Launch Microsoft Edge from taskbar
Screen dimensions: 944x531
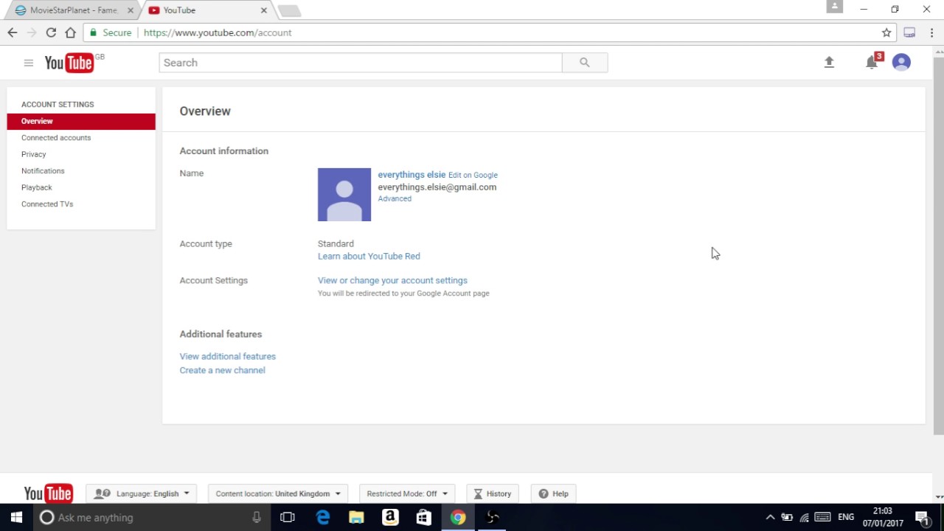[323, 518]
